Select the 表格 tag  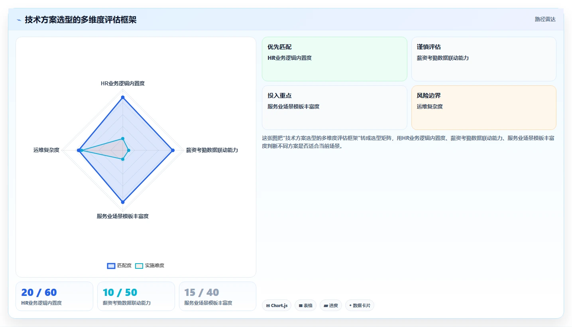click(306, 305)
